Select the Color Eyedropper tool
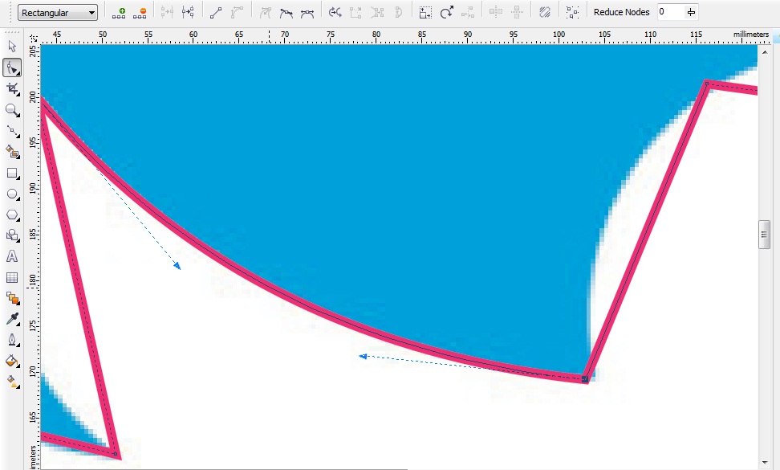This screenshot has height=470, width=780. [x=11, y=319]
